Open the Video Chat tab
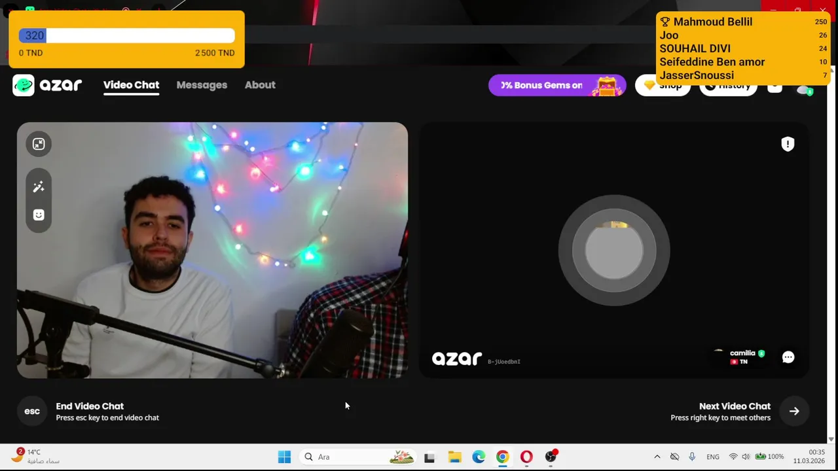 [131, 85]
